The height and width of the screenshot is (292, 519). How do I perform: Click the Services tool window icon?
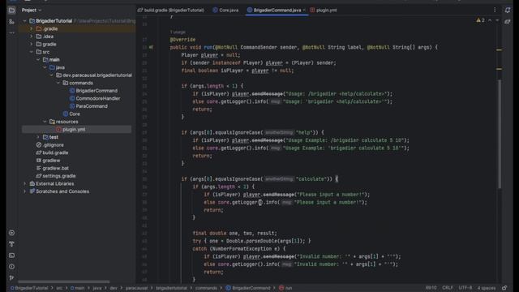[11, 233]
